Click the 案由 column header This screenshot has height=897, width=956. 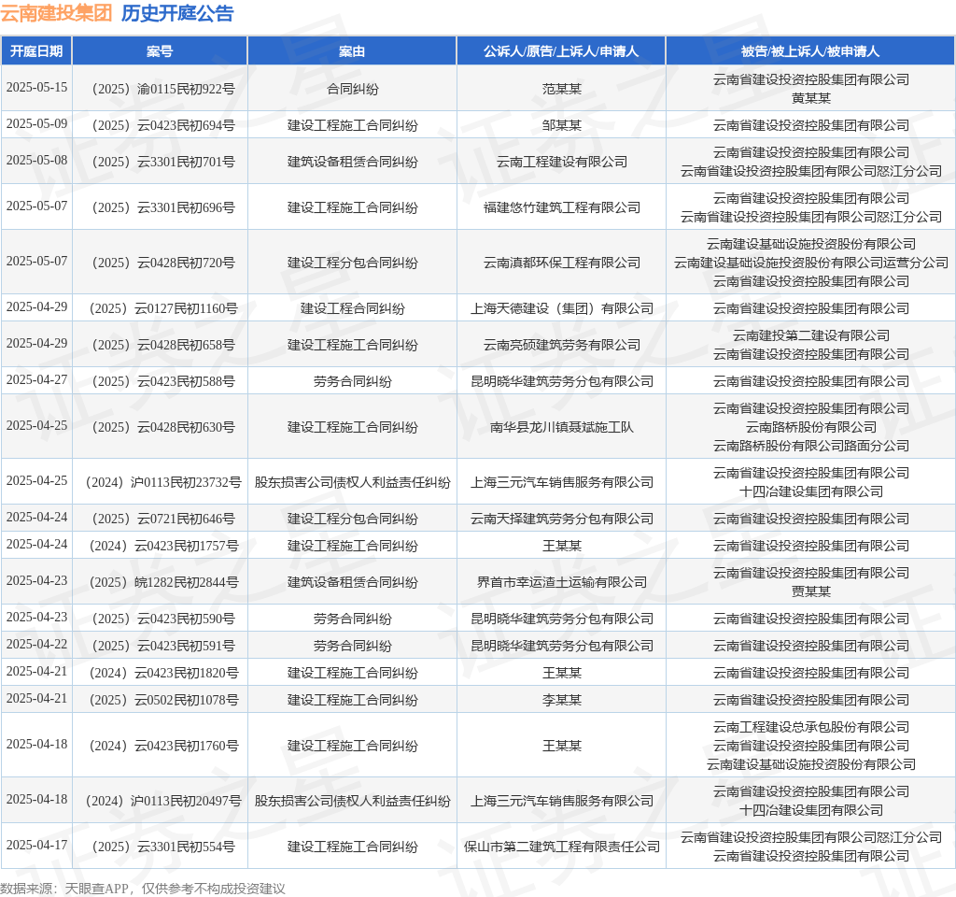pyautogui.click(x=352, y=51)
